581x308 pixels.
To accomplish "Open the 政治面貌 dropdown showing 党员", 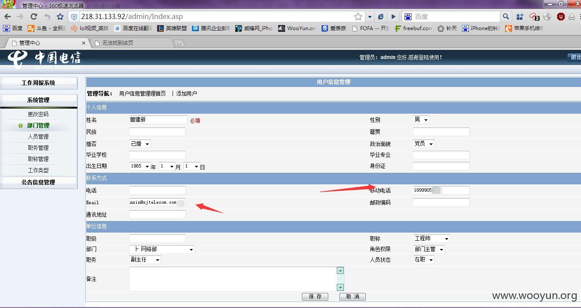I will click(424, 144).
